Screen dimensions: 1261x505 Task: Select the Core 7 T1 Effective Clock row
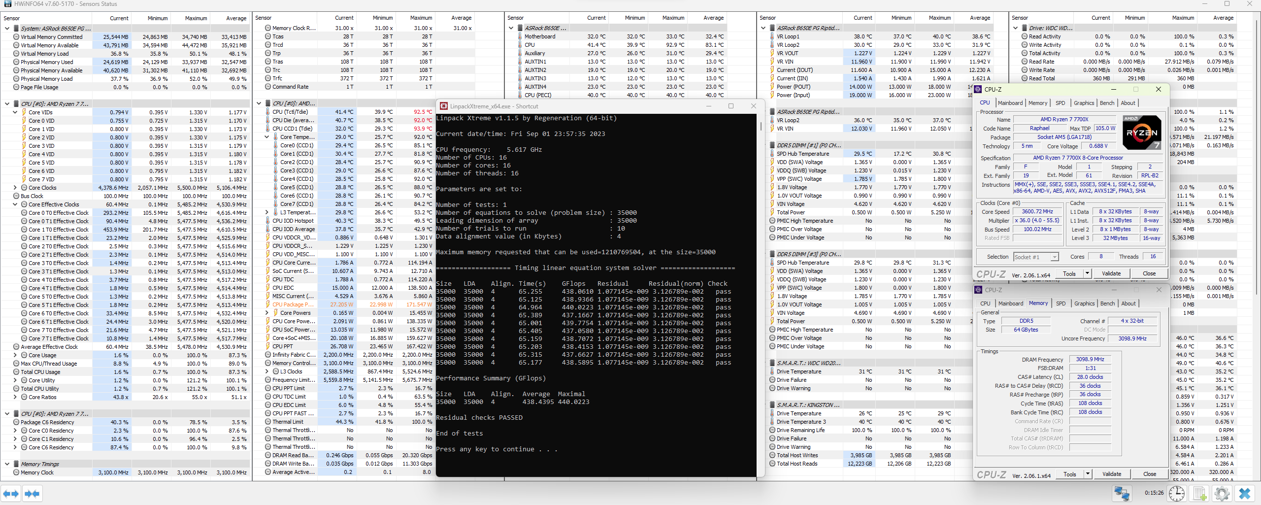coord(126,338)
